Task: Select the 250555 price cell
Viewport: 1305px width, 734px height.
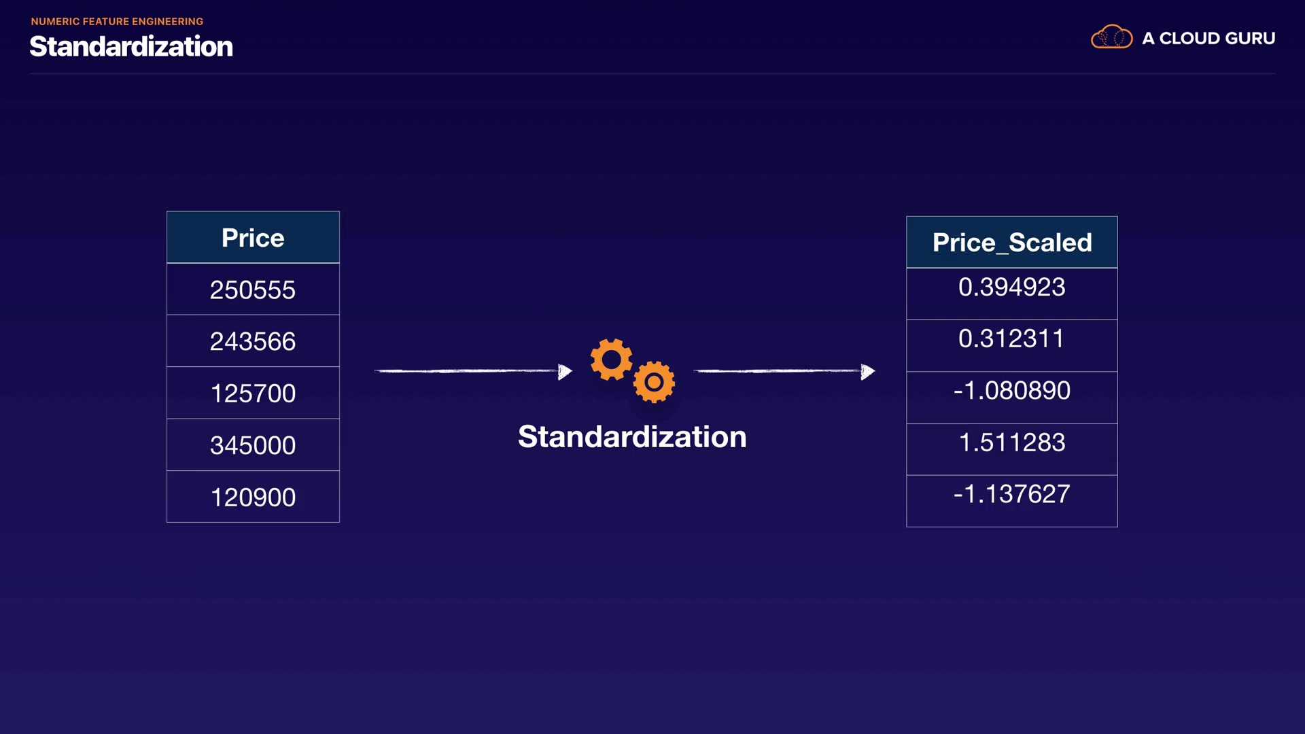Action: tap(253, 290)
